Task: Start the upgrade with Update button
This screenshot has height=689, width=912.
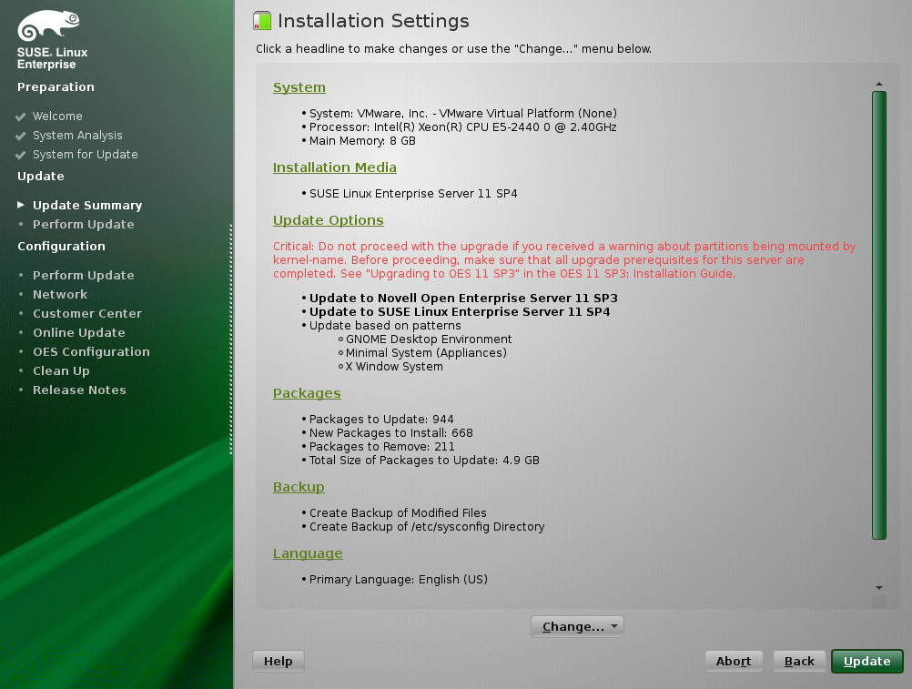Action: click(x=866, y=661)
